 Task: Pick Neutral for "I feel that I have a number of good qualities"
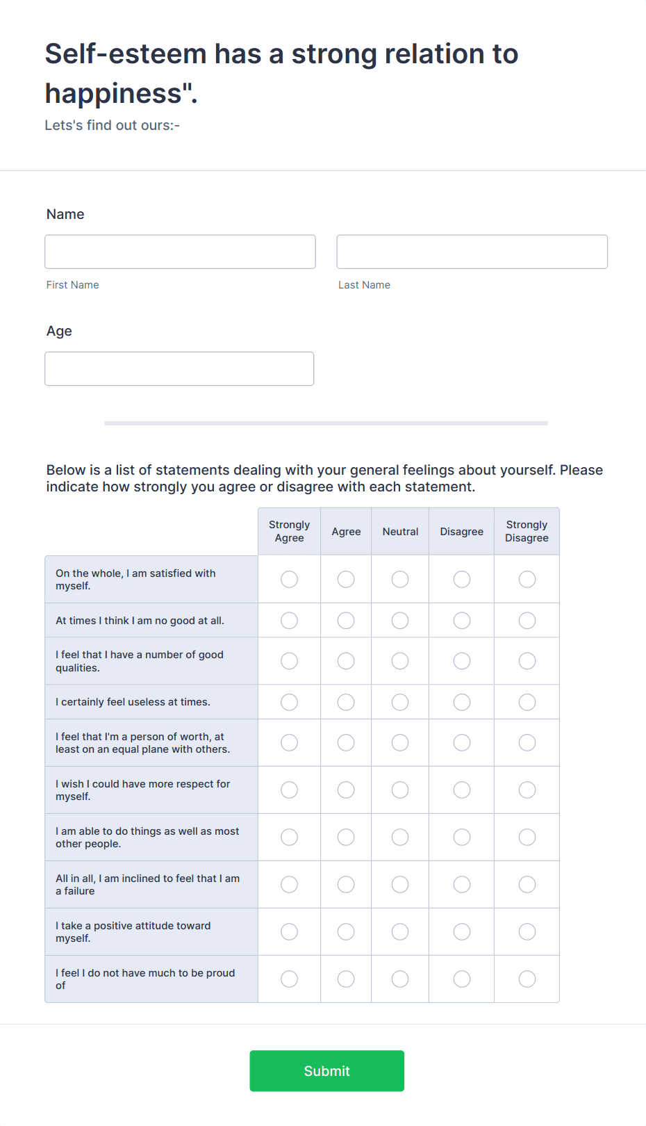pyautogui.click(x=399, y=661)
